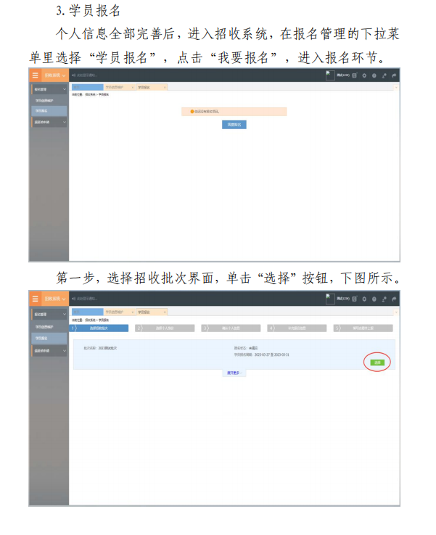
Task: Close the 学员报名 tab in lower screenshot
Action: [x=165, y=312]
